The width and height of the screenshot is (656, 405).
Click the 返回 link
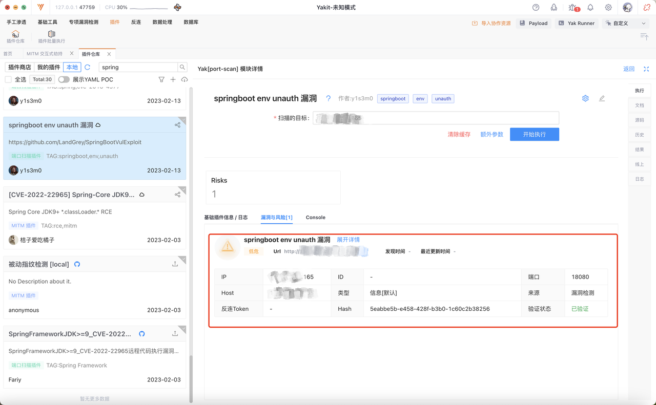point(629,69)
